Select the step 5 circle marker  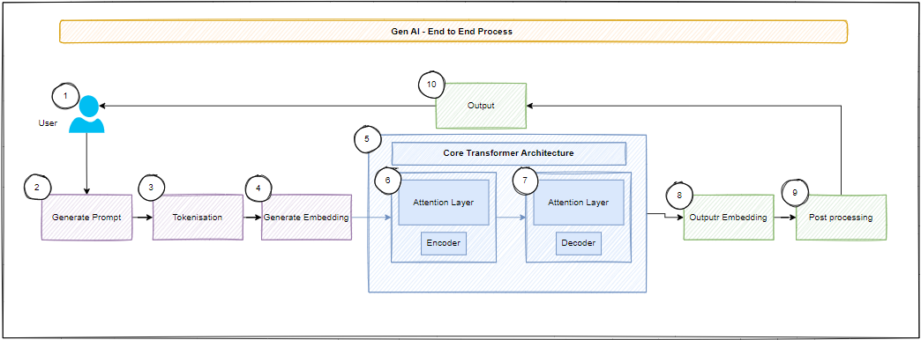[368, 139]
